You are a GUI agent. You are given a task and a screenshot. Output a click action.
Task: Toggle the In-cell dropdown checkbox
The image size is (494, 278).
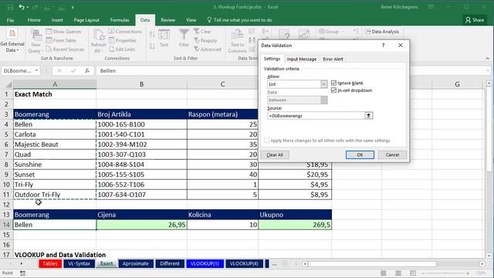click(x=333, y=90)
